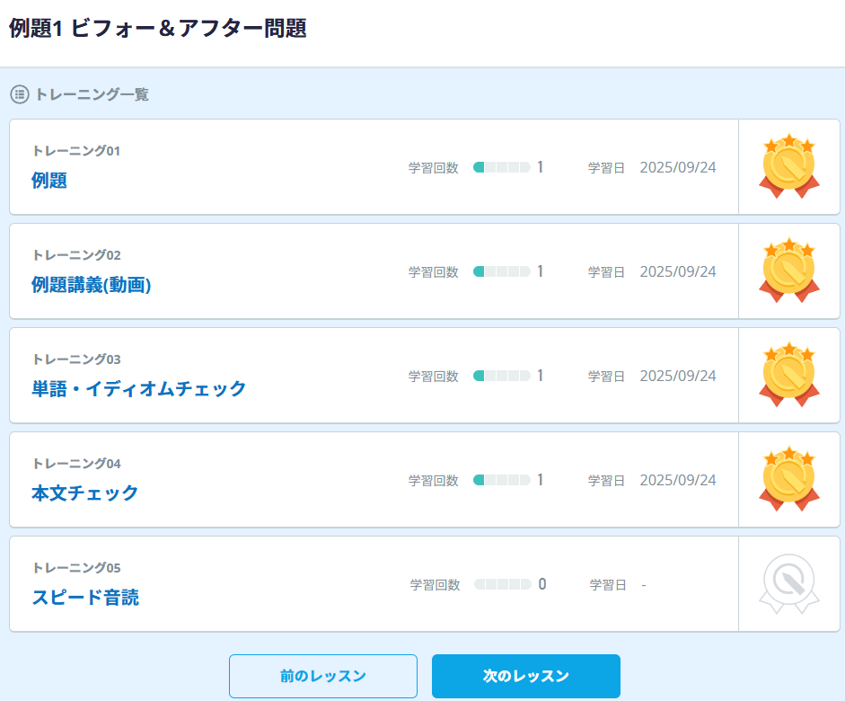Click the empty 学習回数 bar for スピード音読

tap(503, 584)
